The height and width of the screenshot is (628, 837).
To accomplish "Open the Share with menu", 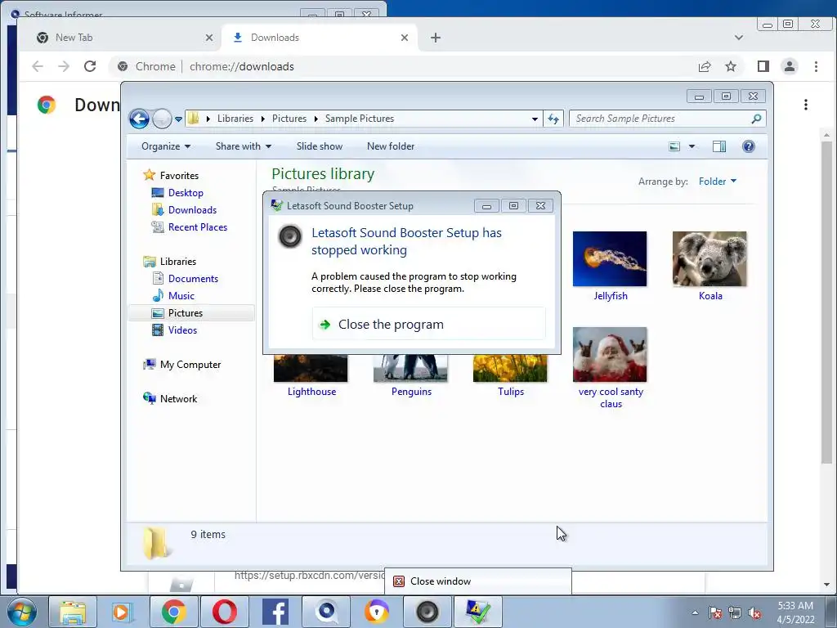I will [244, 146].
